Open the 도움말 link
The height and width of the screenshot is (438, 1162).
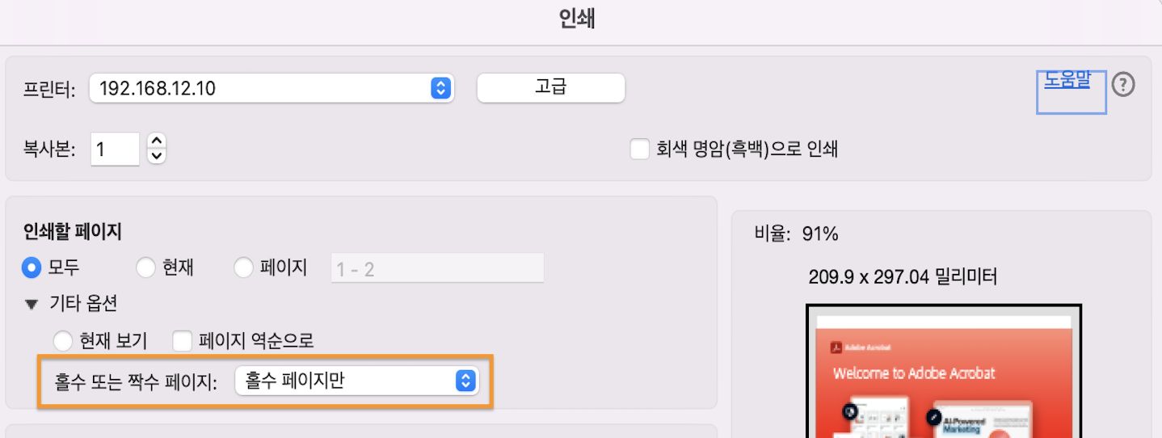pos(1067,80)
